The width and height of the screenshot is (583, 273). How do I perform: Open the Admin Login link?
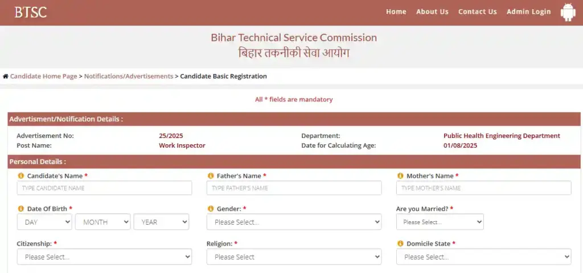[528, 12]
